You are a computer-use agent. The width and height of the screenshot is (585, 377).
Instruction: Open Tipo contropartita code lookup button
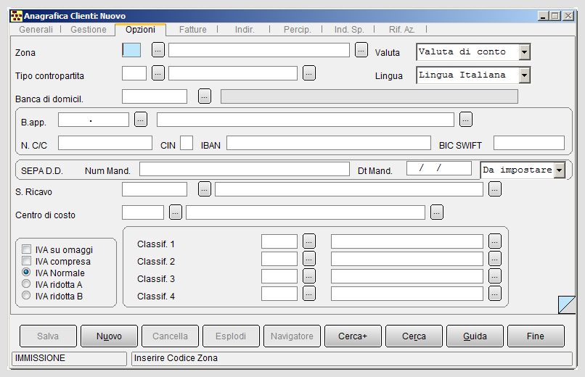158,73
